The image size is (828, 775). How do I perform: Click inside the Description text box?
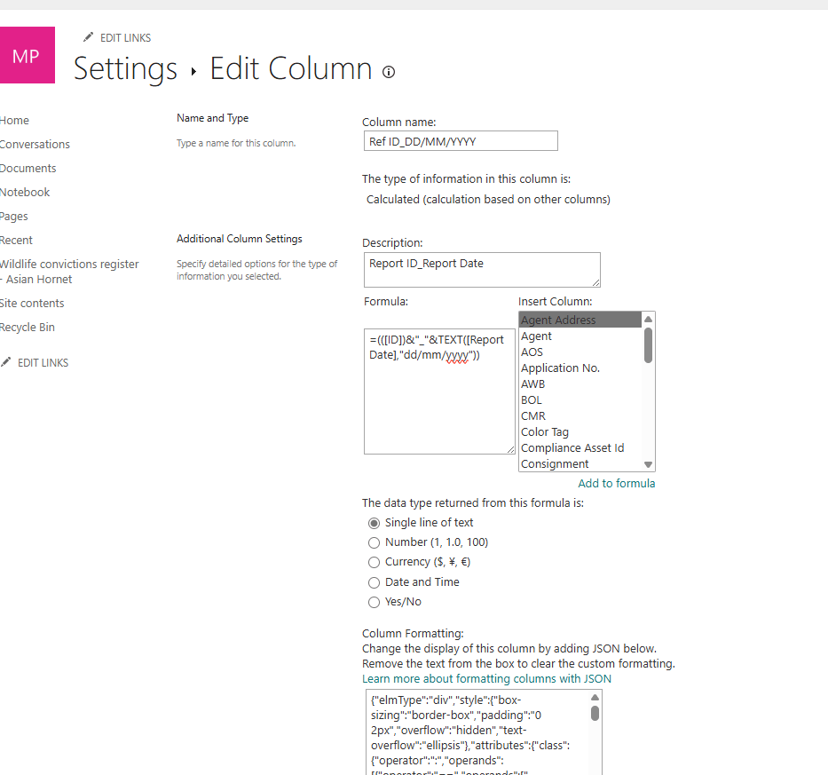coord(482,270)
